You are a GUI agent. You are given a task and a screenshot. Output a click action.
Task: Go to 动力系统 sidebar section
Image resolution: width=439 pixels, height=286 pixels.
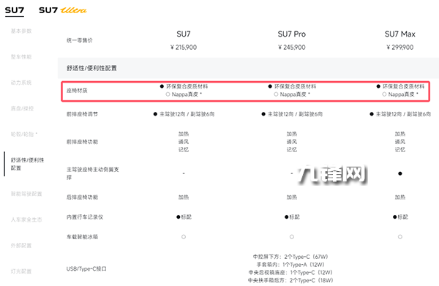click(x=21, y=83)
